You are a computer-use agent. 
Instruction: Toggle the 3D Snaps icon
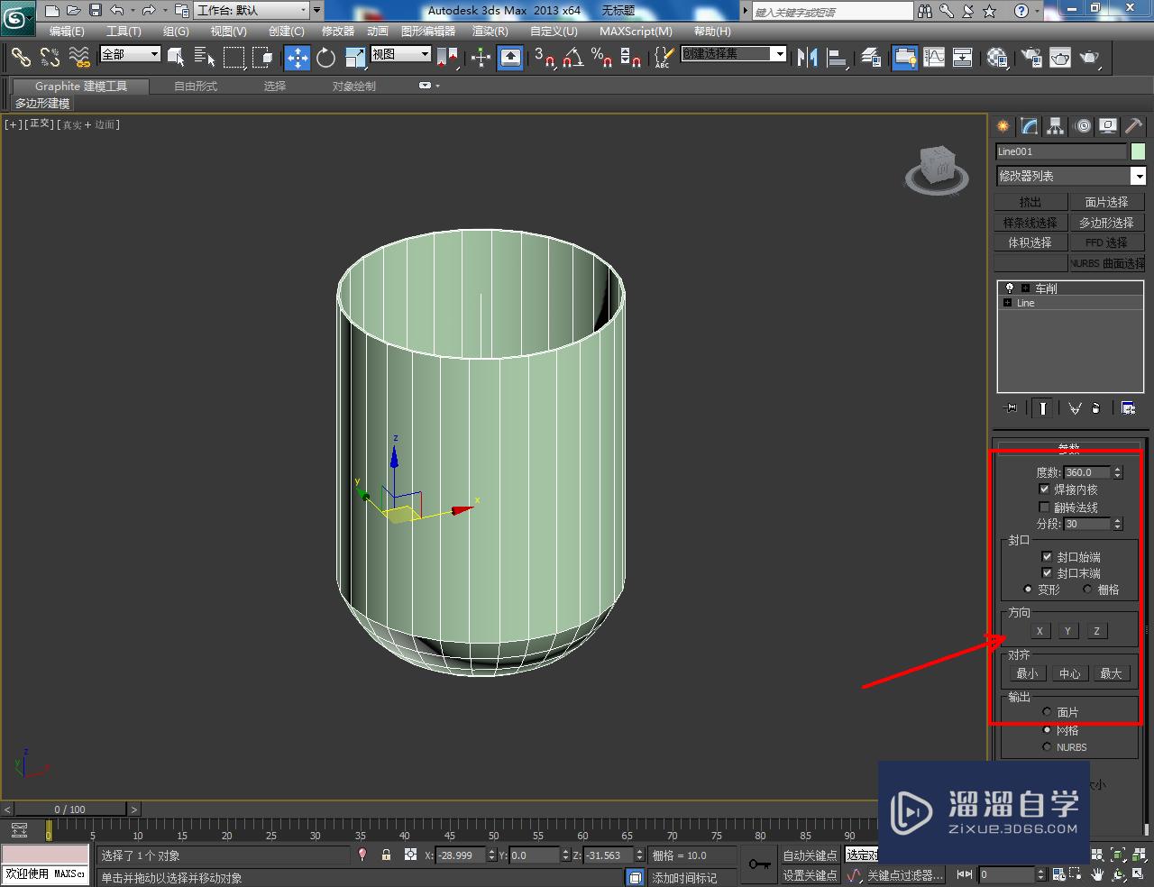point(544,58)
